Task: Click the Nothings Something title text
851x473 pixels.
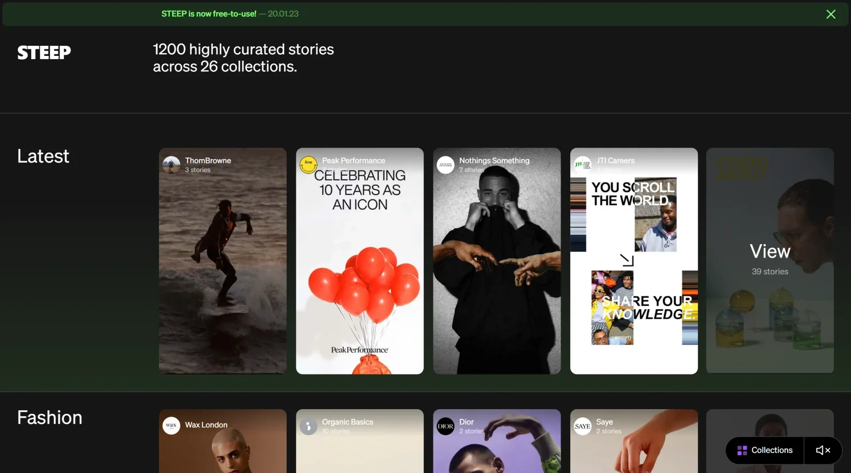Action: (494, 161)
